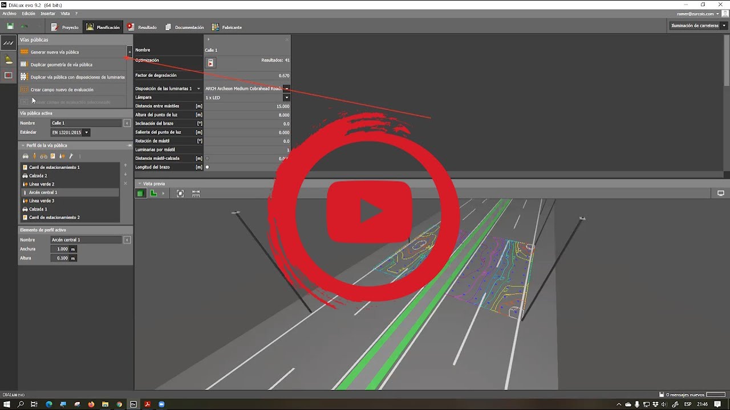This screenshot has width=730, height=410.
Task: Expand Disposición de las luminarias 1 menu arrow
Action: (x=198, y=89)
